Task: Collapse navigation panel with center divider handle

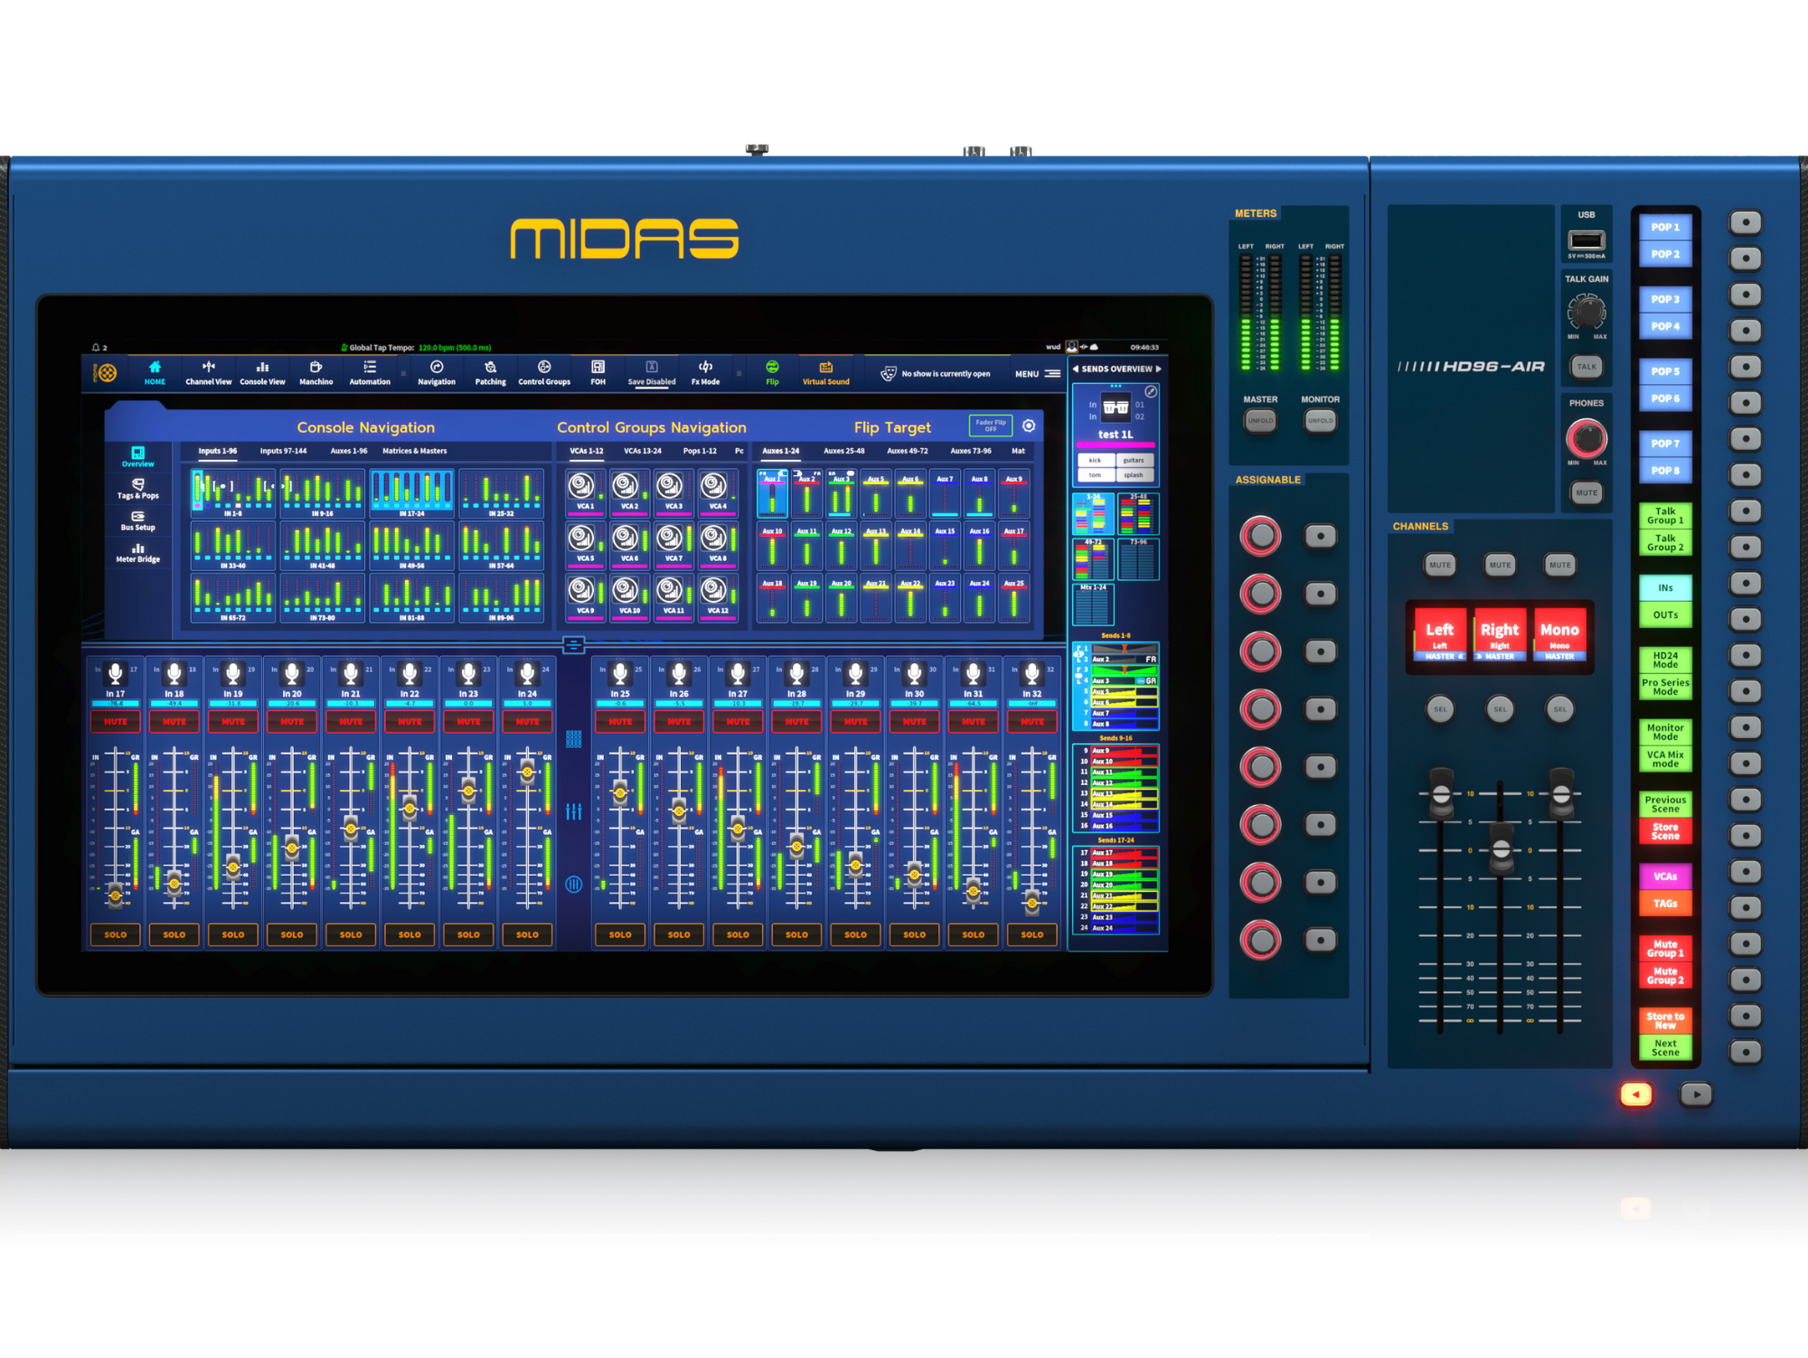Action: 573,644
